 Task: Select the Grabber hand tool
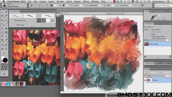coord(2,49)
